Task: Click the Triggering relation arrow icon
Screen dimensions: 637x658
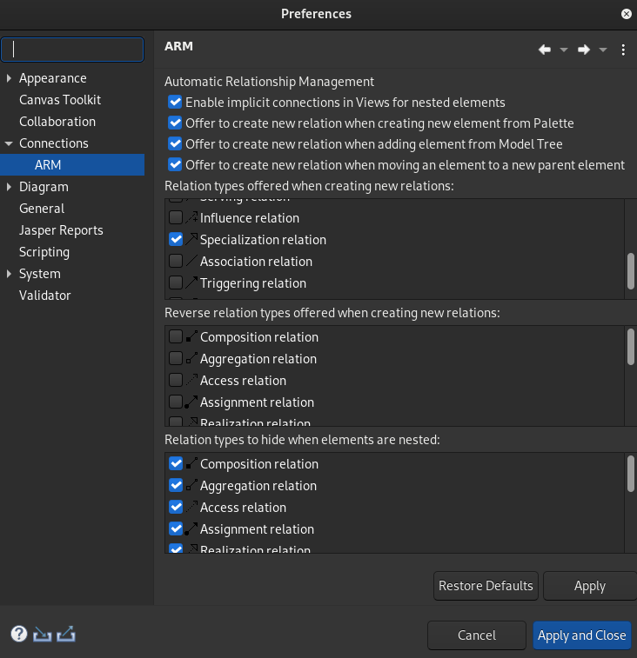Action: 191,282
